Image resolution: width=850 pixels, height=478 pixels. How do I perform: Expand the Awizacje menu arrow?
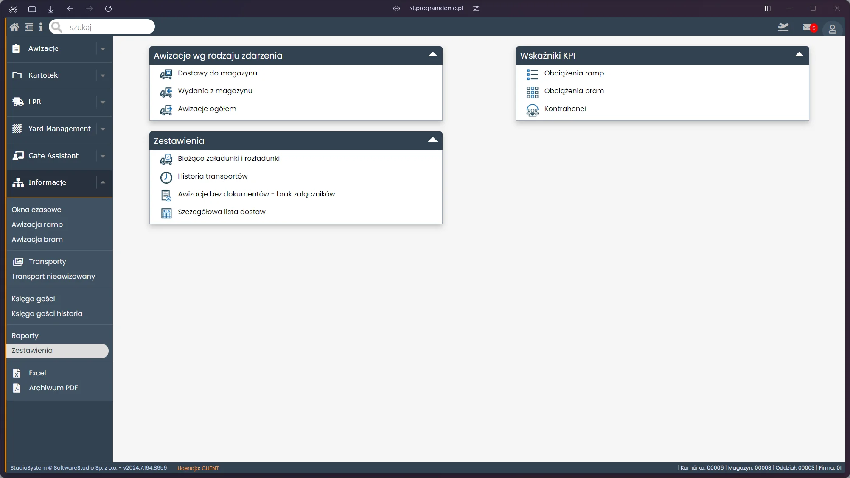[103, 49]
